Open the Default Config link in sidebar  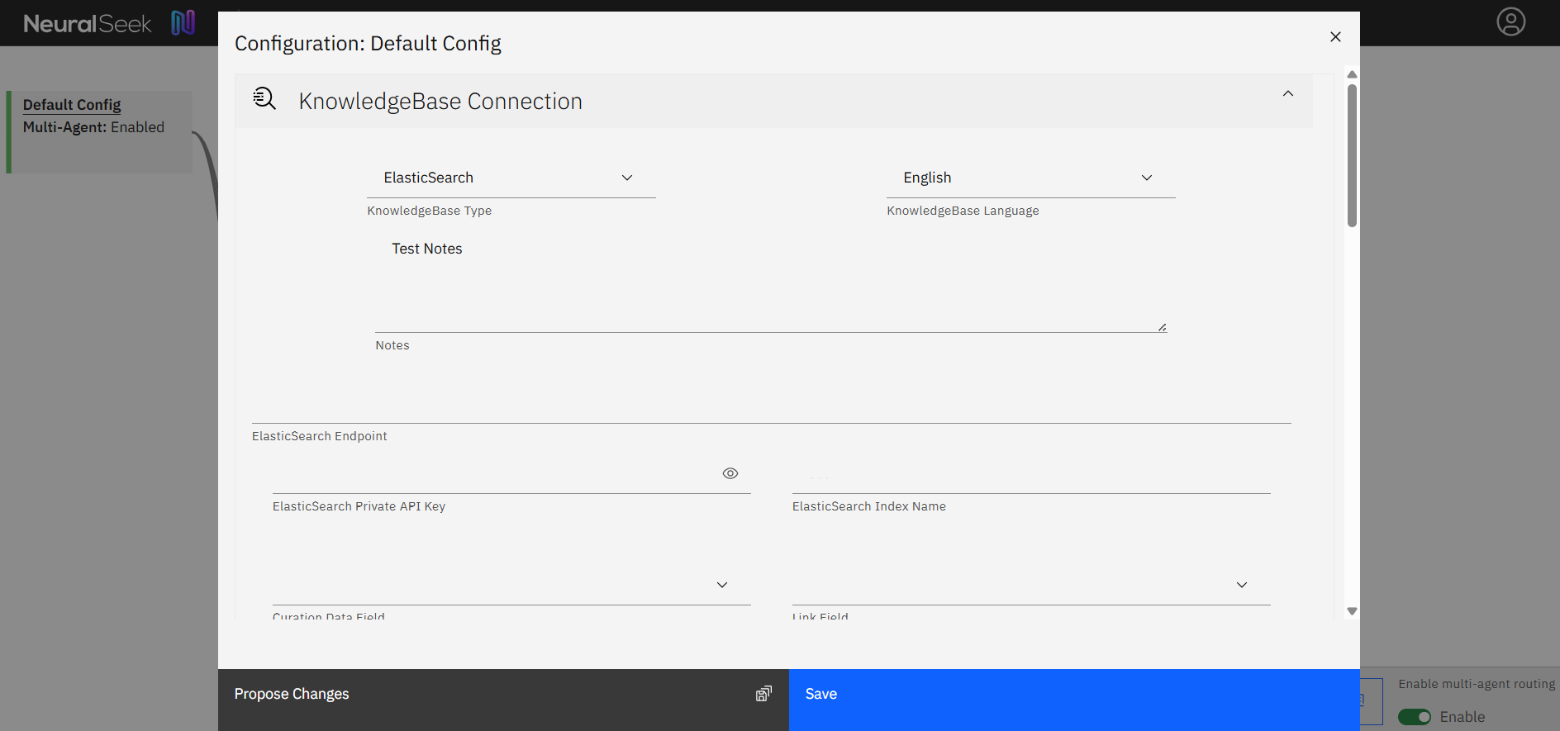72,105
